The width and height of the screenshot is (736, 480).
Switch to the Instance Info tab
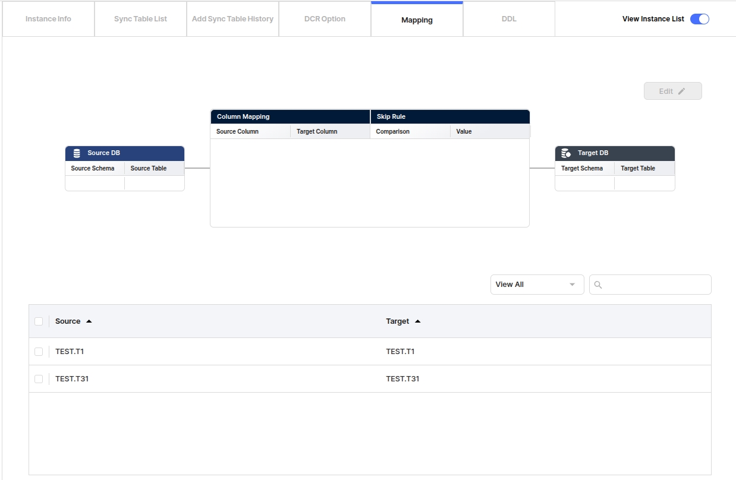(48, 19)
